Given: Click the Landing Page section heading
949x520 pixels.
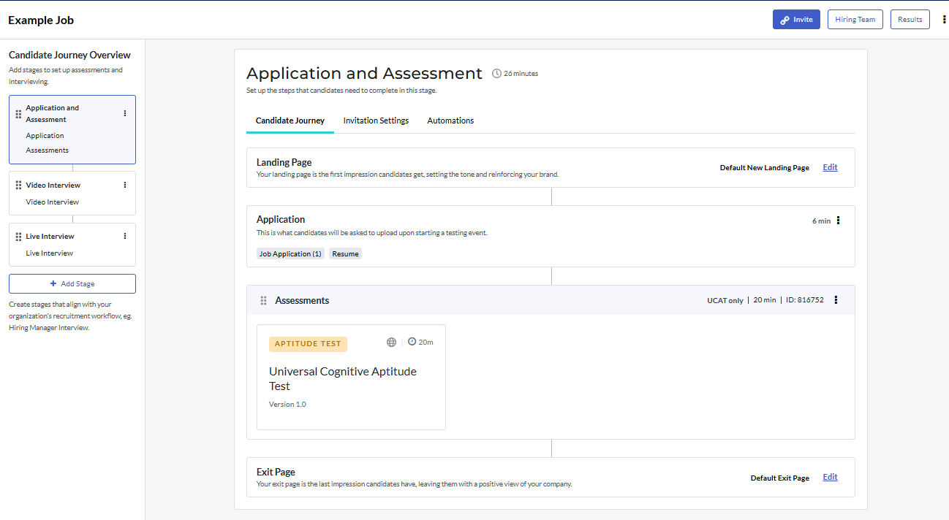Looking at the screenshot, I should click(x=284, y=162).
